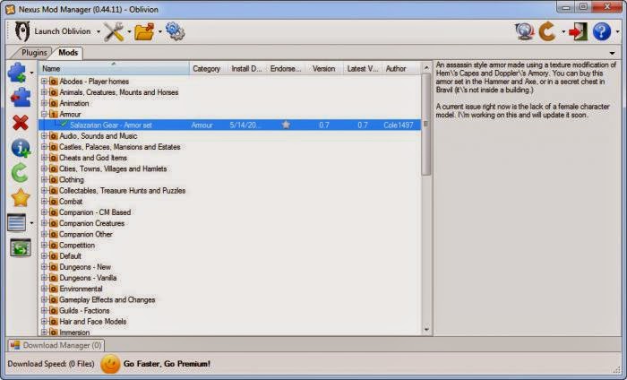Viewport: 627px width, 380px height.
Task: Click the Go Faster, Go Premium link
Action: click(167, 364)
